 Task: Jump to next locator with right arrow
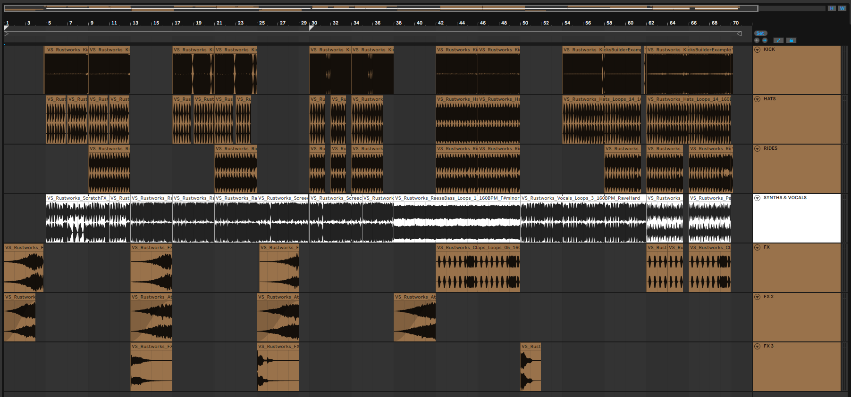click(765, 41)
